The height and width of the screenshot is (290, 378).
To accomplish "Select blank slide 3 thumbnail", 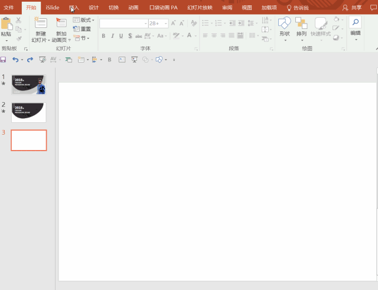I will [x=29, y=141].
